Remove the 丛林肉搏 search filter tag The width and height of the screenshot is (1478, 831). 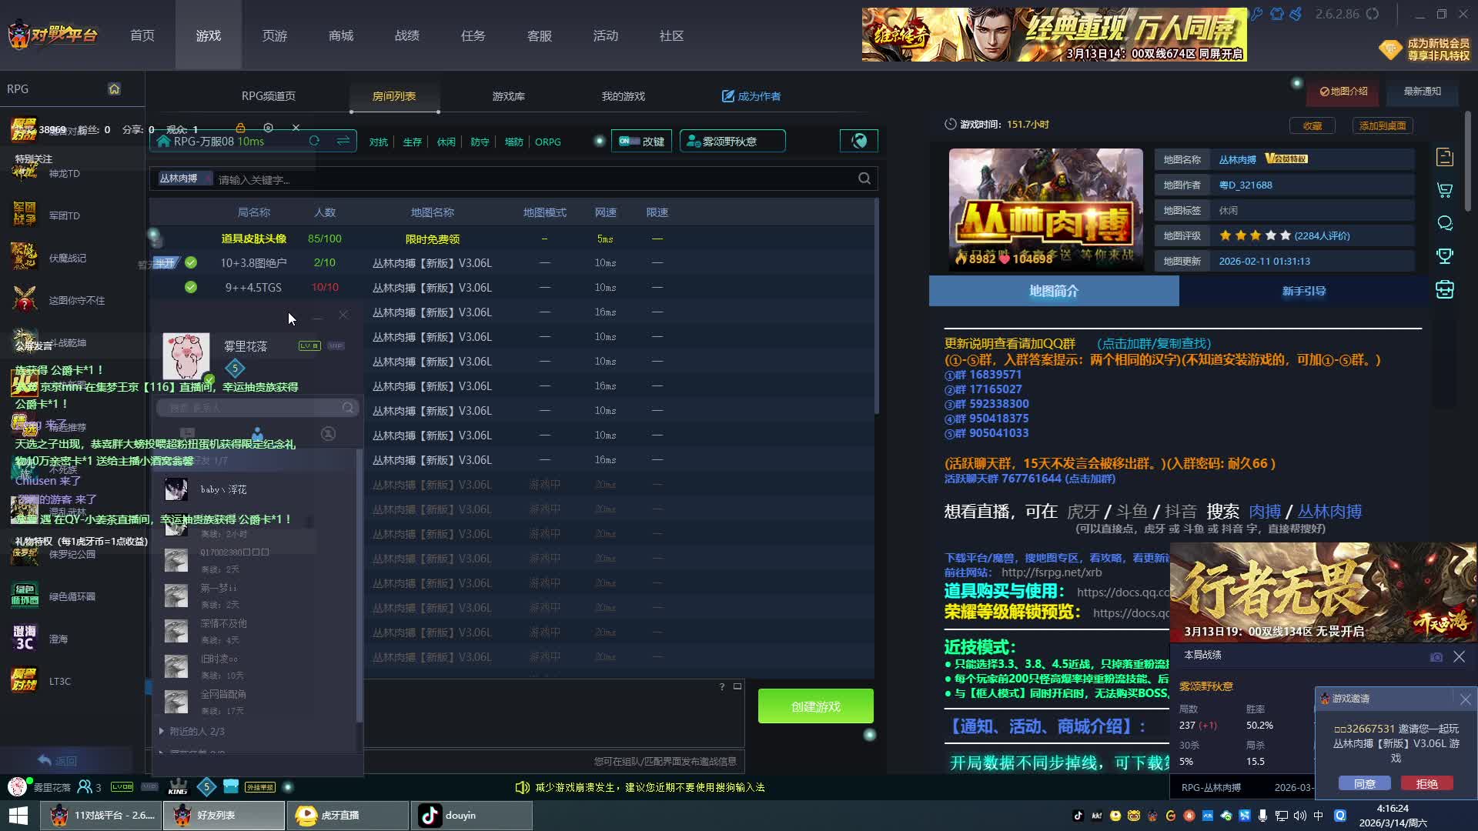(206, 179)
